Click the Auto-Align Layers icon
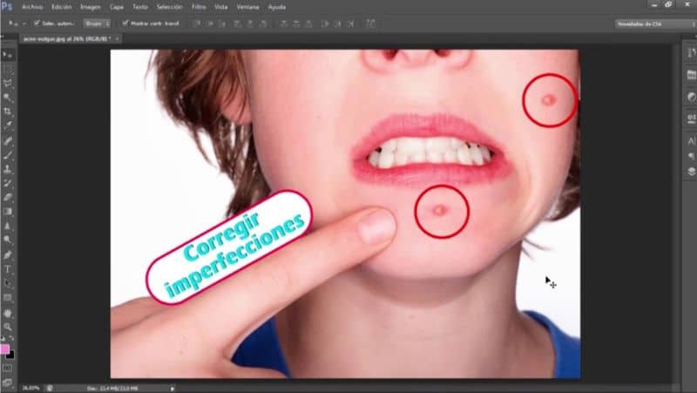This screenshot has height=393, width=697. (x=370, y=24)
